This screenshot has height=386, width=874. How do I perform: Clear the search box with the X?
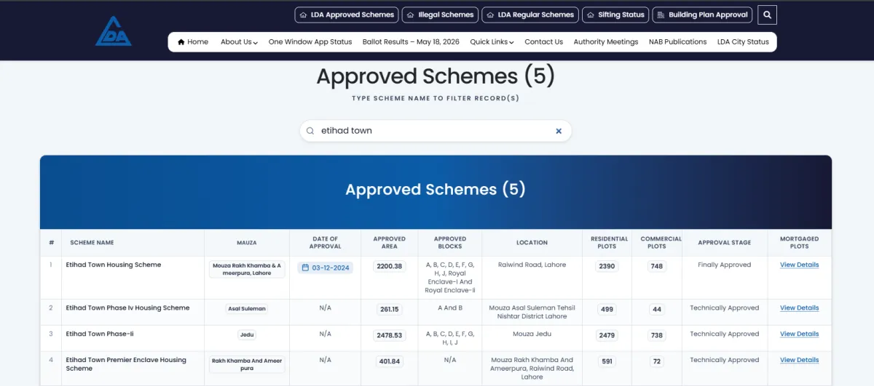point(559,131)
